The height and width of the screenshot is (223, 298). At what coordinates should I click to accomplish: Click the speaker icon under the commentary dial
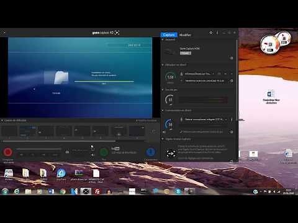[165, 132]
